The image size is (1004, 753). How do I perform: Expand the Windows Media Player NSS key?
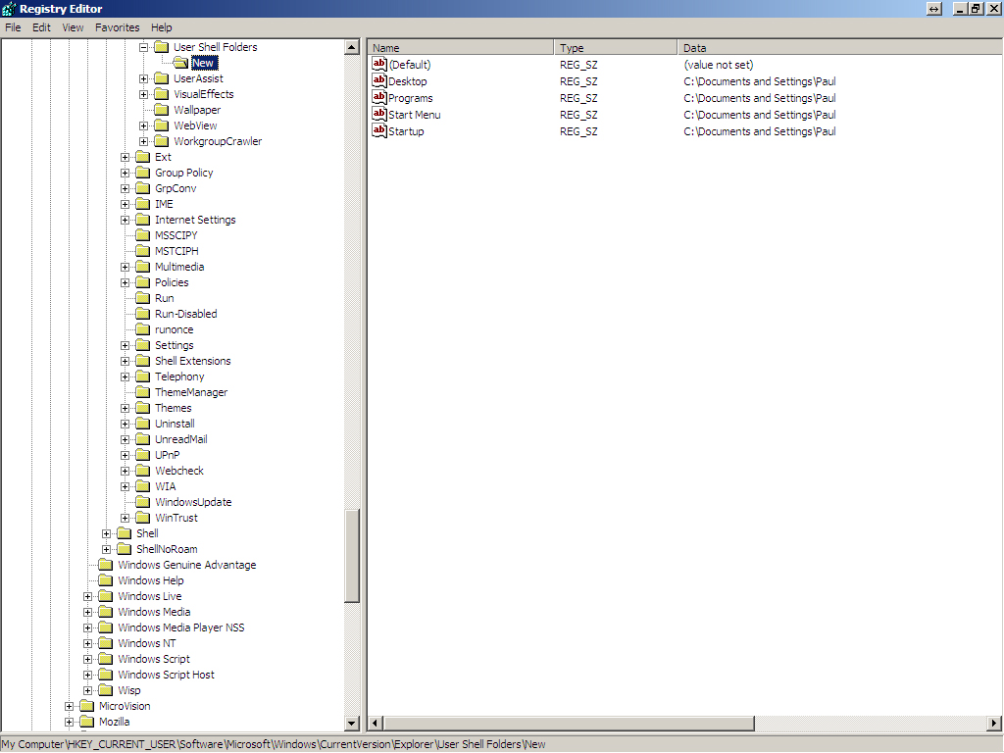[88, 627]
